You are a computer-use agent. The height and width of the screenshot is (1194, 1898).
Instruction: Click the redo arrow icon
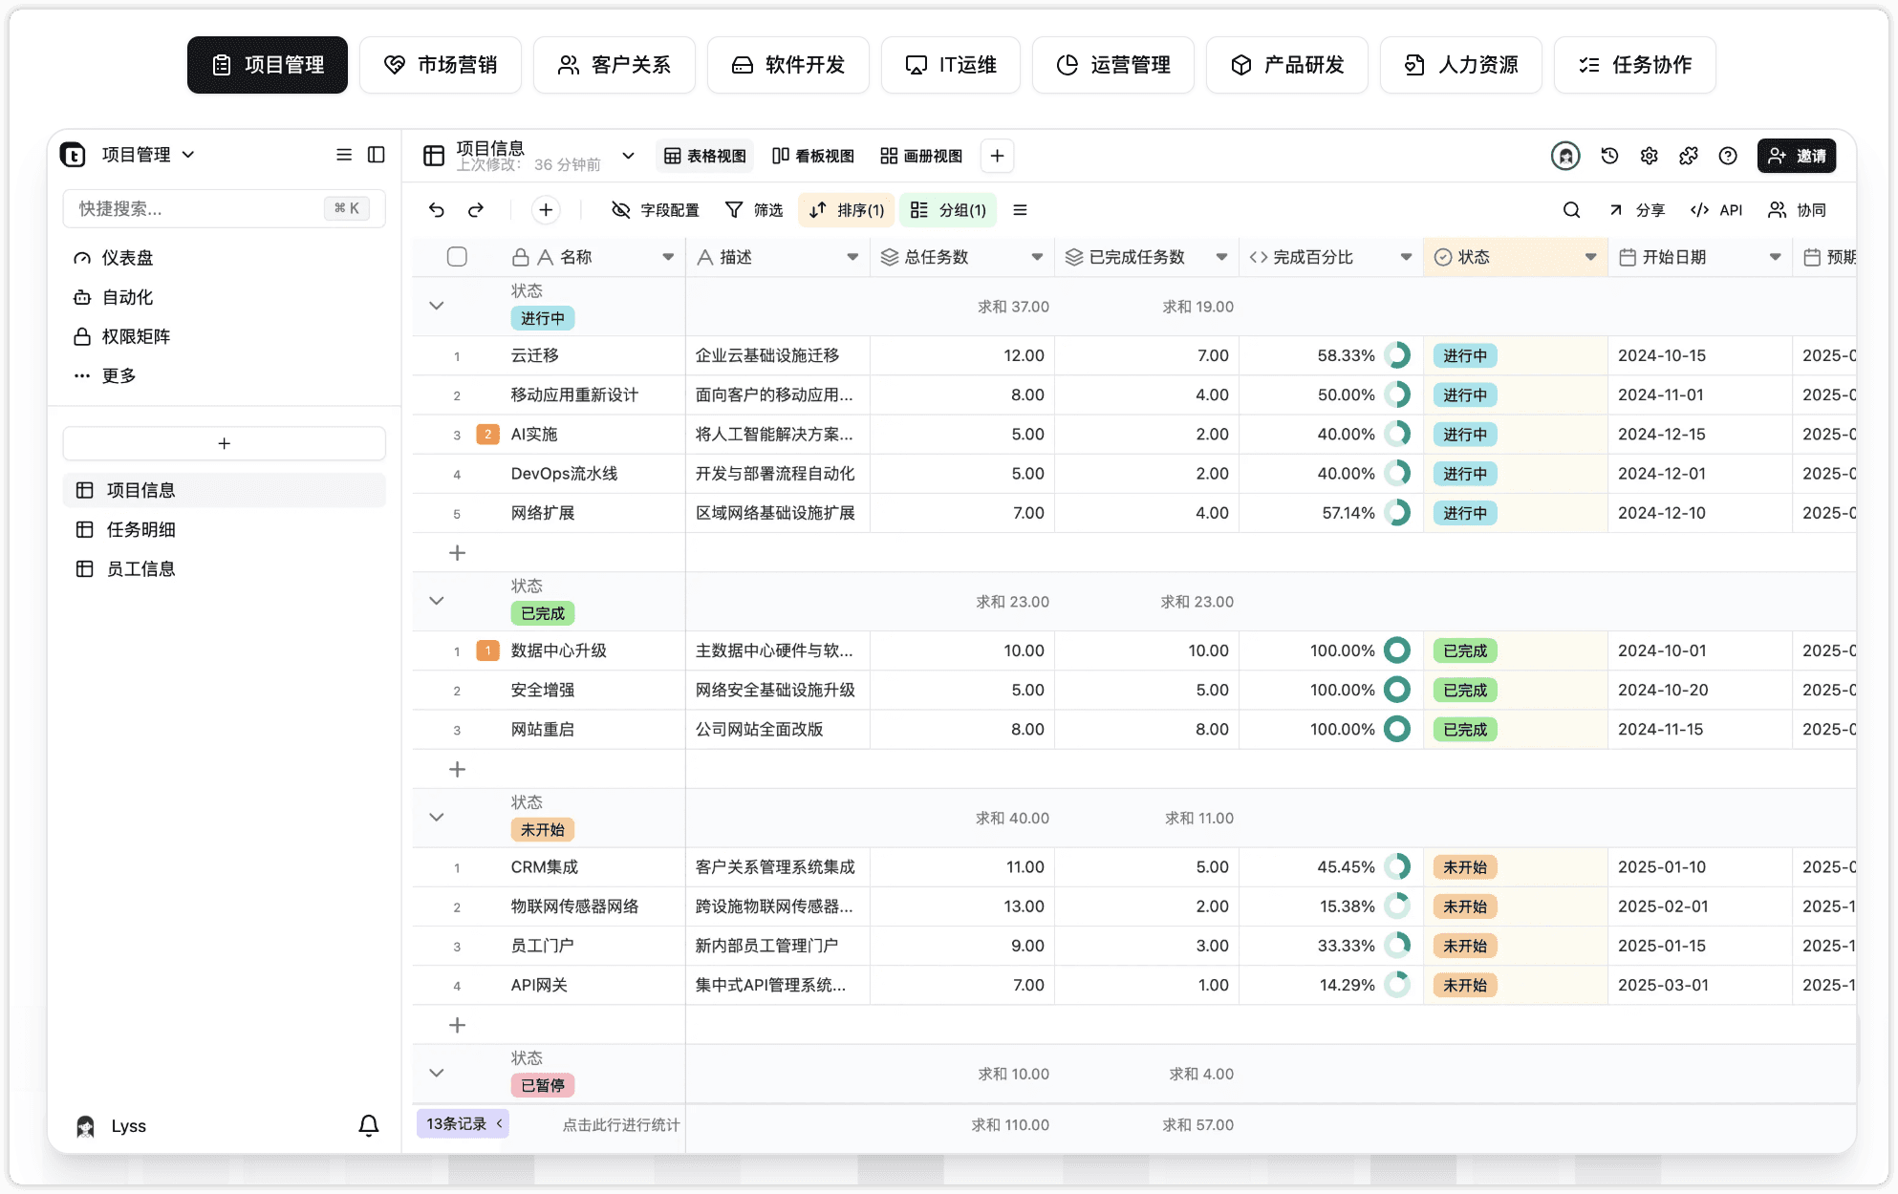(476, 210)
